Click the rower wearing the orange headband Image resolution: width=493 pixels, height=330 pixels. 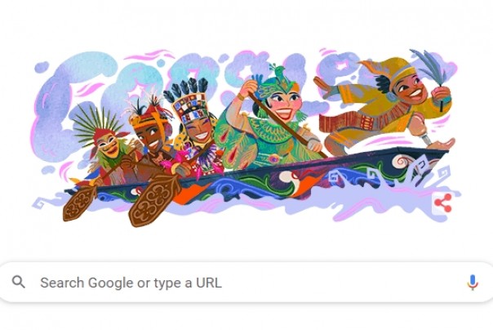(x=150, y=138)
